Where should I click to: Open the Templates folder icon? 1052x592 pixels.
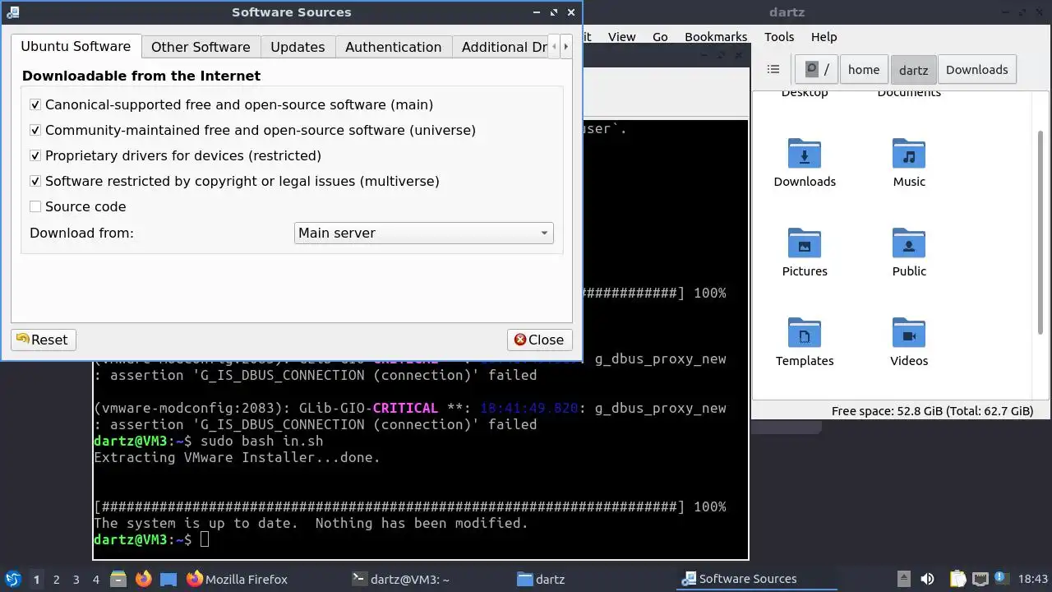tap(804, 333)
